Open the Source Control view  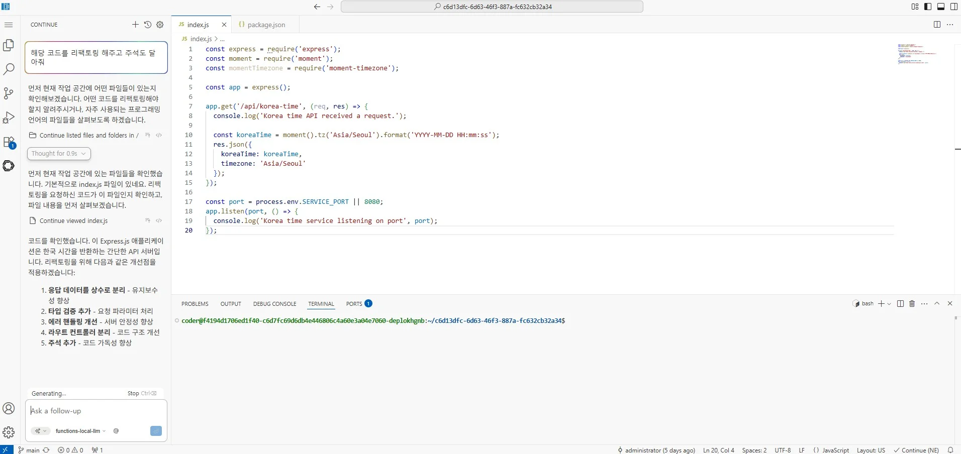point(9,93)
